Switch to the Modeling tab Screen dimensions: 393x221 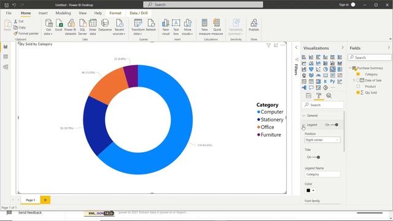coord(63,13)
